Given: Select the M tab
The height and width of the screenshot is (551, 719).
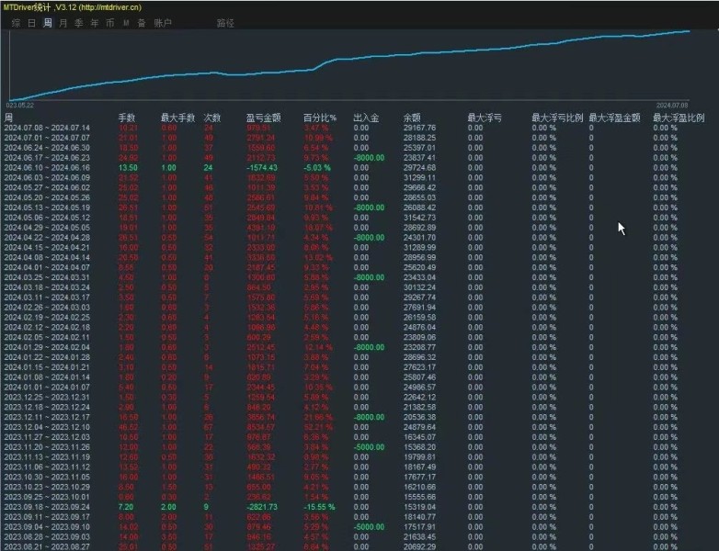Looking at the screenshot, I should (x=126, y=23).
